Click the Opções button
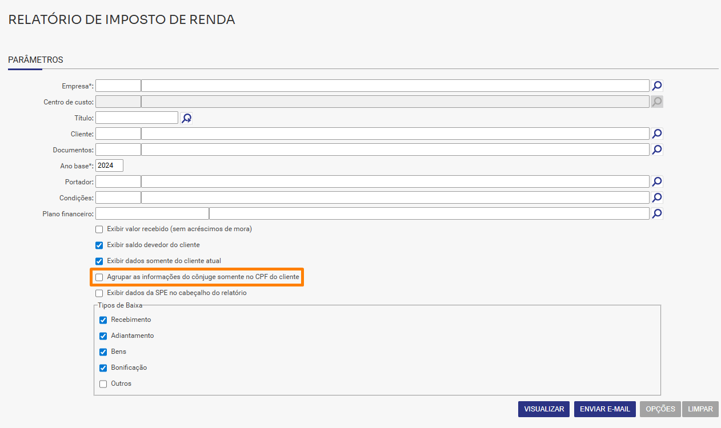Screen dimensions: 721x428 [661, 409]
